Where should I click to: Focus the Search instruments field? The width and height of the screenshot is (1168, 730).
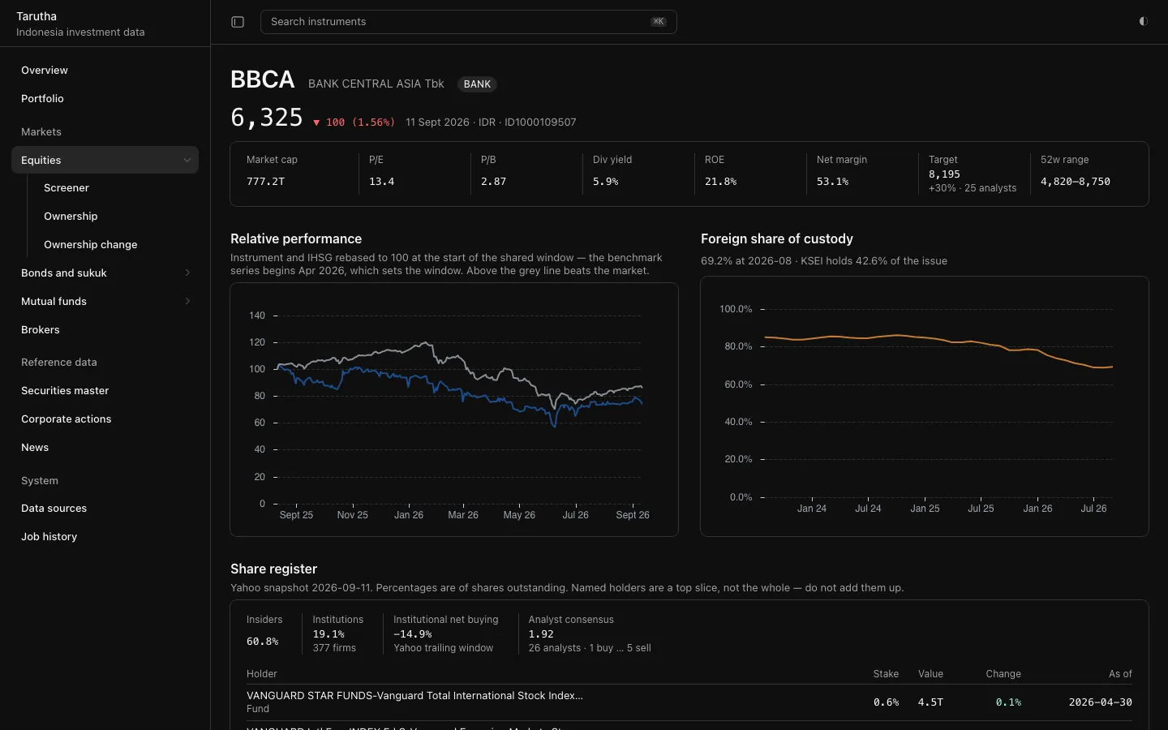(468, 22)
